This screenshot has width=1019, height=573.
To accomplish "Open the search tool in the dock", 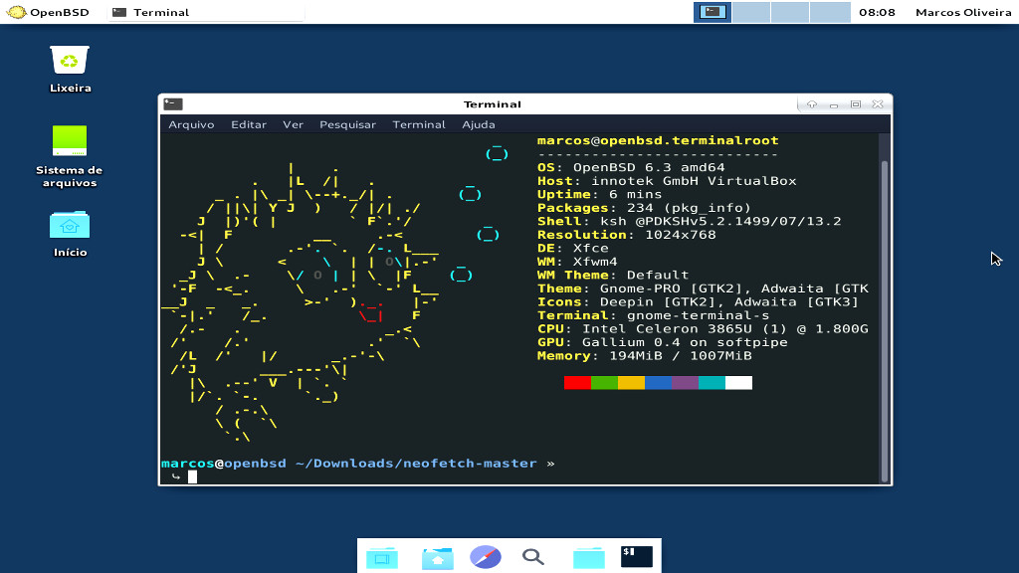I will pyautogui.click(x=533, y=557).
